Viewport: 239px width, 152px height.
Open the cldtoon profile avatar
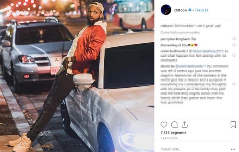pos(166,10)
